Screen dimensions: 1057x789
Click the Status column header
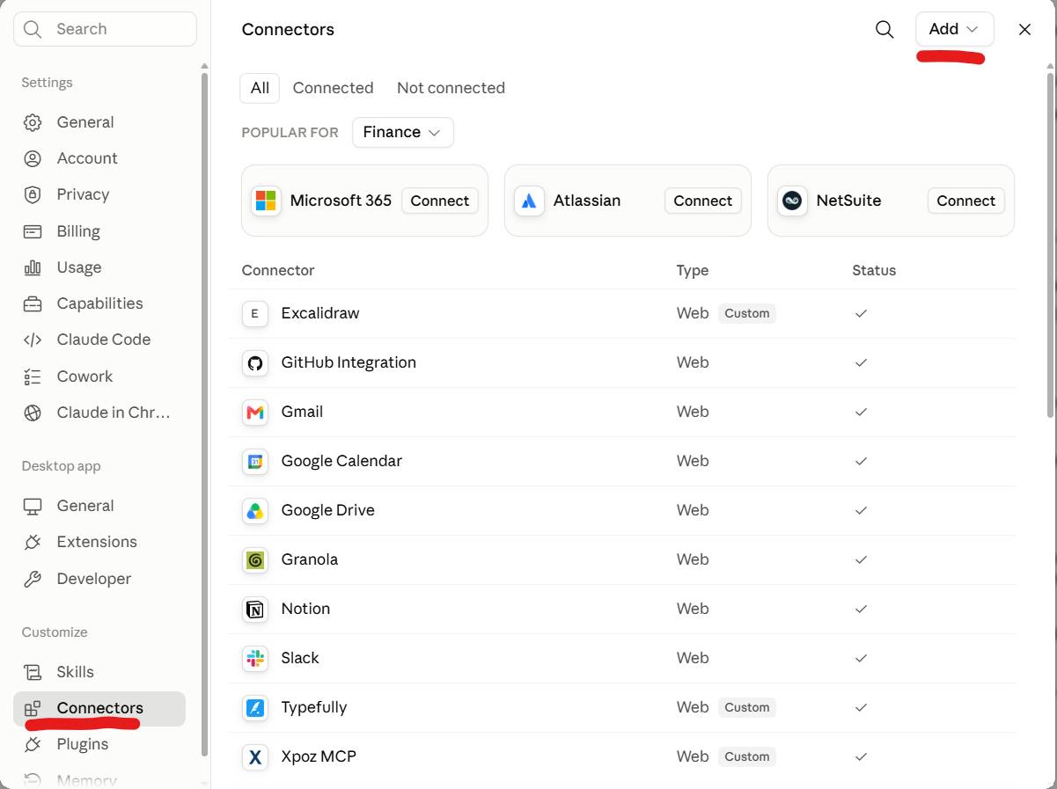tap(874, 270)
